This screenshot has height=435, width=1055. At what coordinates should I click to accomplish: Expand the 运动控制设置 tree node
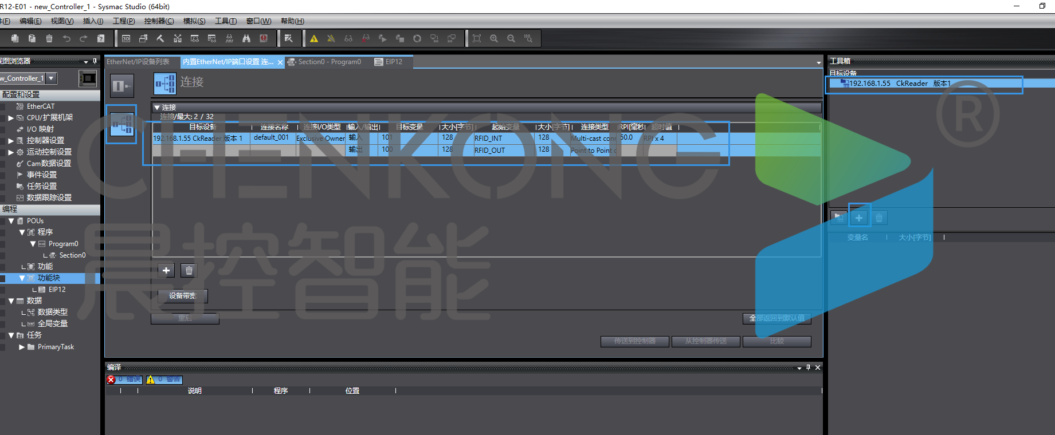[11, 152]
